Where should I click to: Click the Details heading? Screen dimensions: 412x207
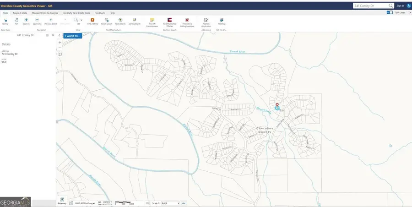click(6, 44)
